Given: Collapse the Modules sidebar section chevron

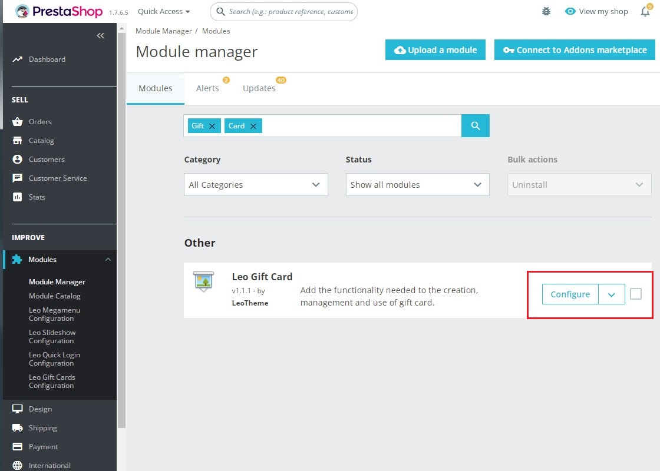Looking at the screenshot, I should coord(108,260).
